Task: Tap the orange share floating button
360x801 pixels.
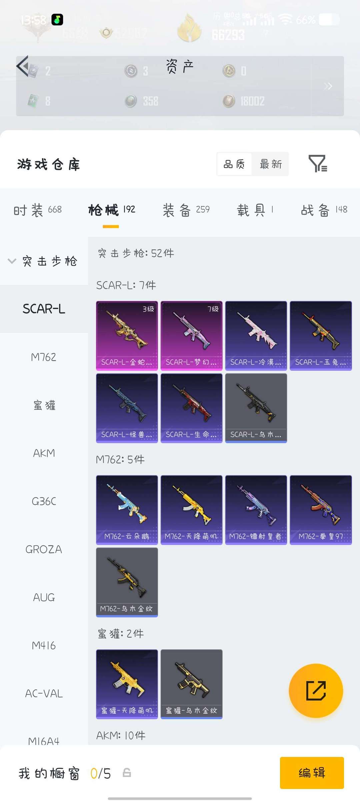Action: (x=316, y=691)
